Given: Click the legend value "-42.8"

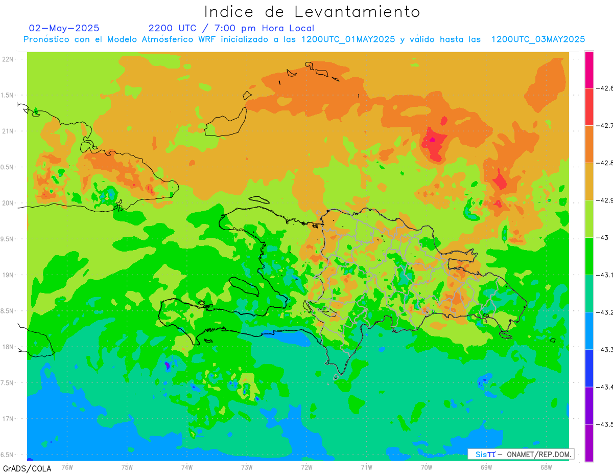Looking at the screenshot, I should click(x=605, y=163).
